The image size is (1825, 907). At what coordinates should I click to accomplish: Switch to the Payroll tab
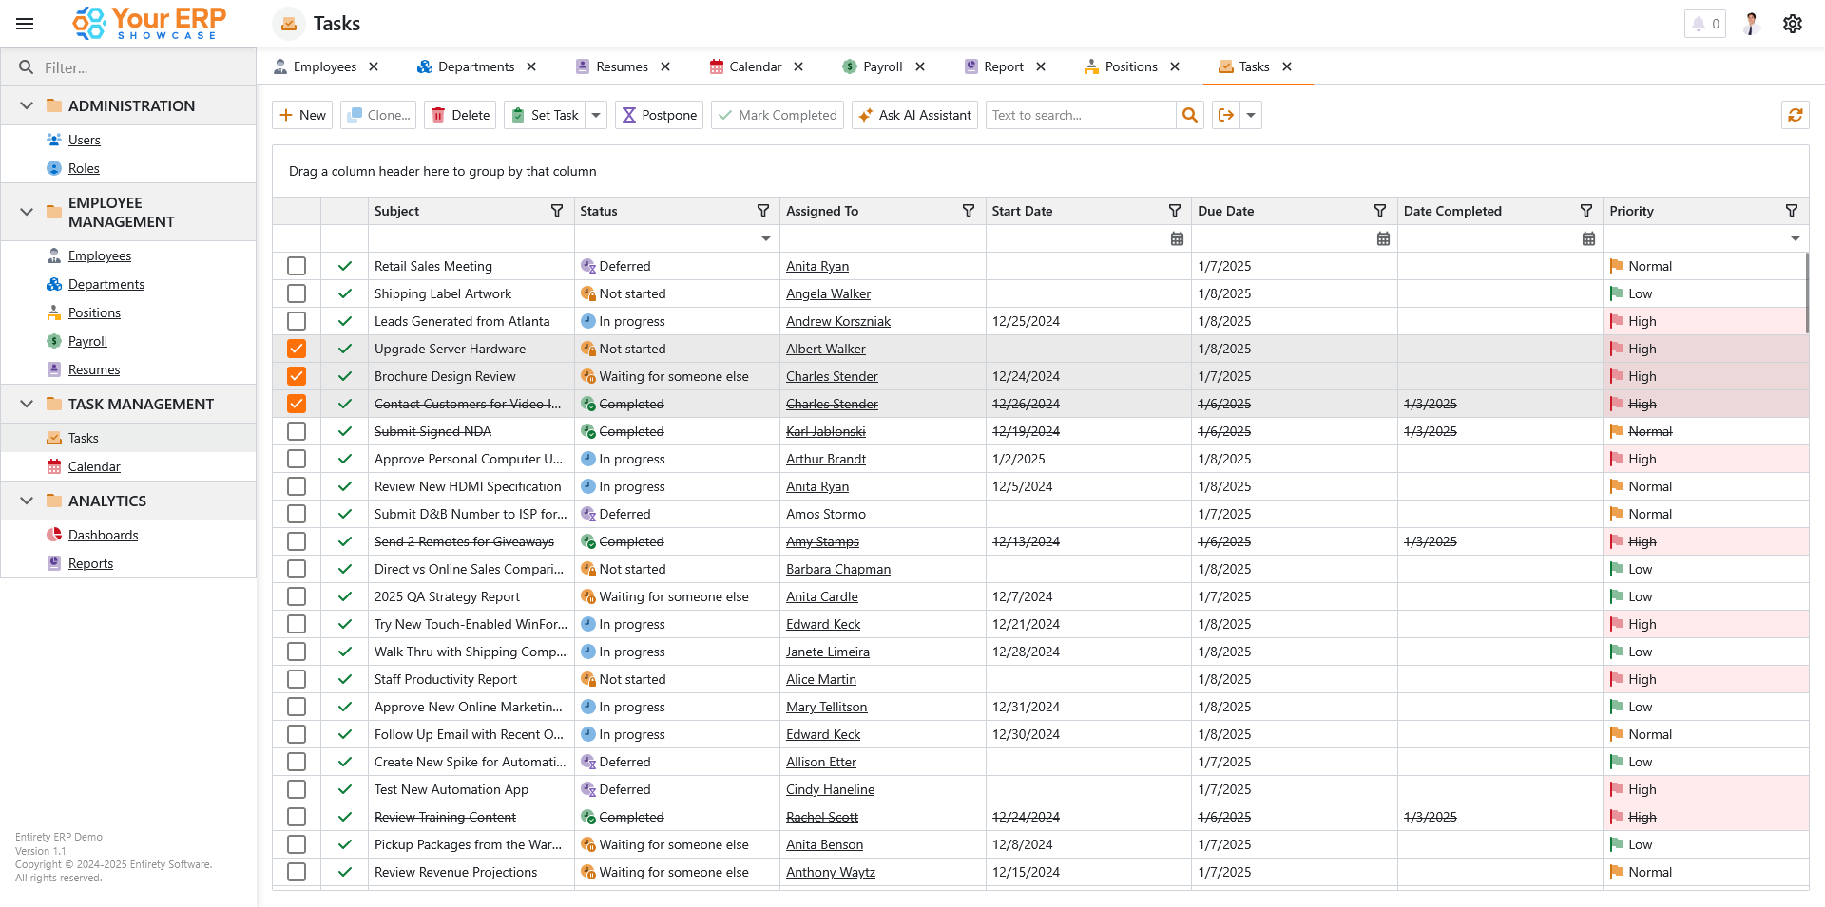[x=882, y=66]
